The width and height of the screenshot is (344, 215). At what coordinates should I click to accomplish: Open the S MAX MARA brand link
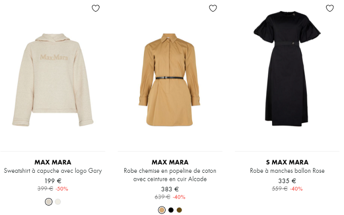[287, 162]
